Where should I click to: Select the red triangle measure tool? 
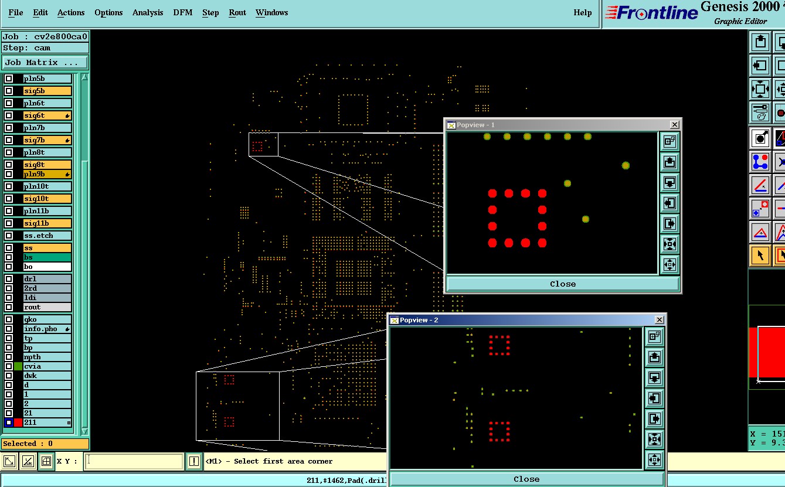(x=760, y=231)
